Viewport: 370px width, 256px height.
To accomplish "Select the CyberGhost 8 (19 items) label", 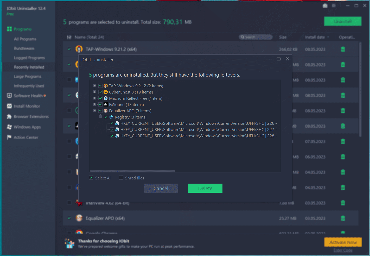I will click(x=131, y=92).
